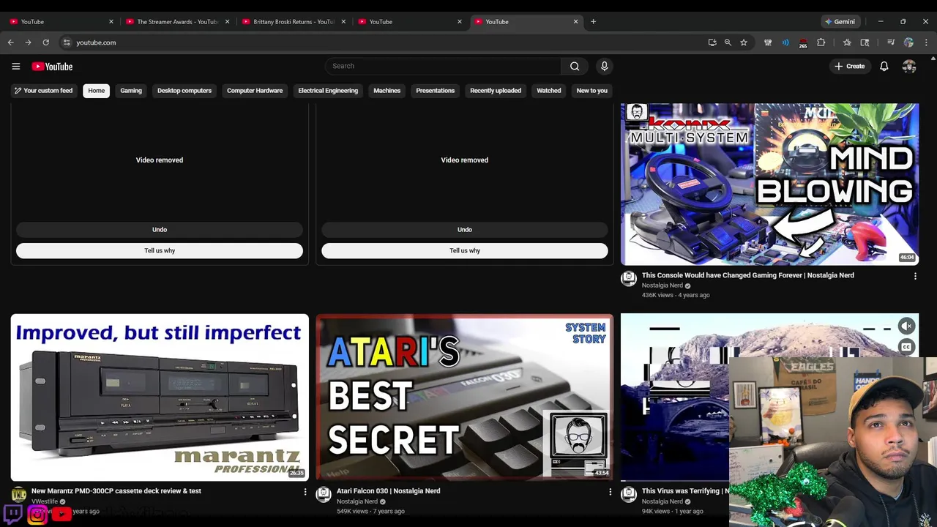Open options for Marantz cassette deck video
The width and height of the screenshot is (937, 527).
(305, 492)
